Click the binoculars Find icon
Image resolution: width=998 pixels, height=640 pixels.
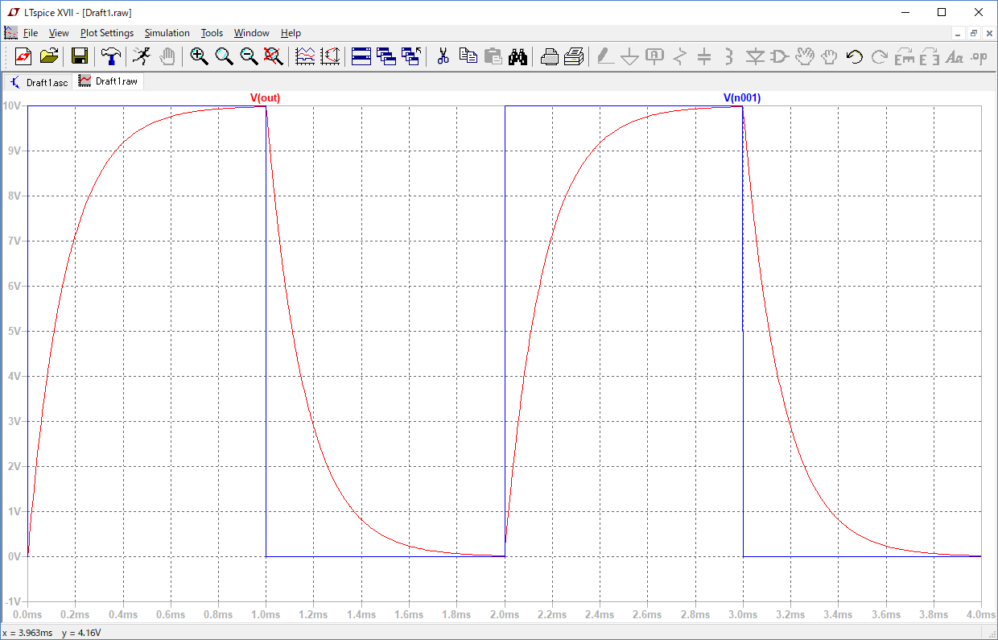click(x=518, y=56)
